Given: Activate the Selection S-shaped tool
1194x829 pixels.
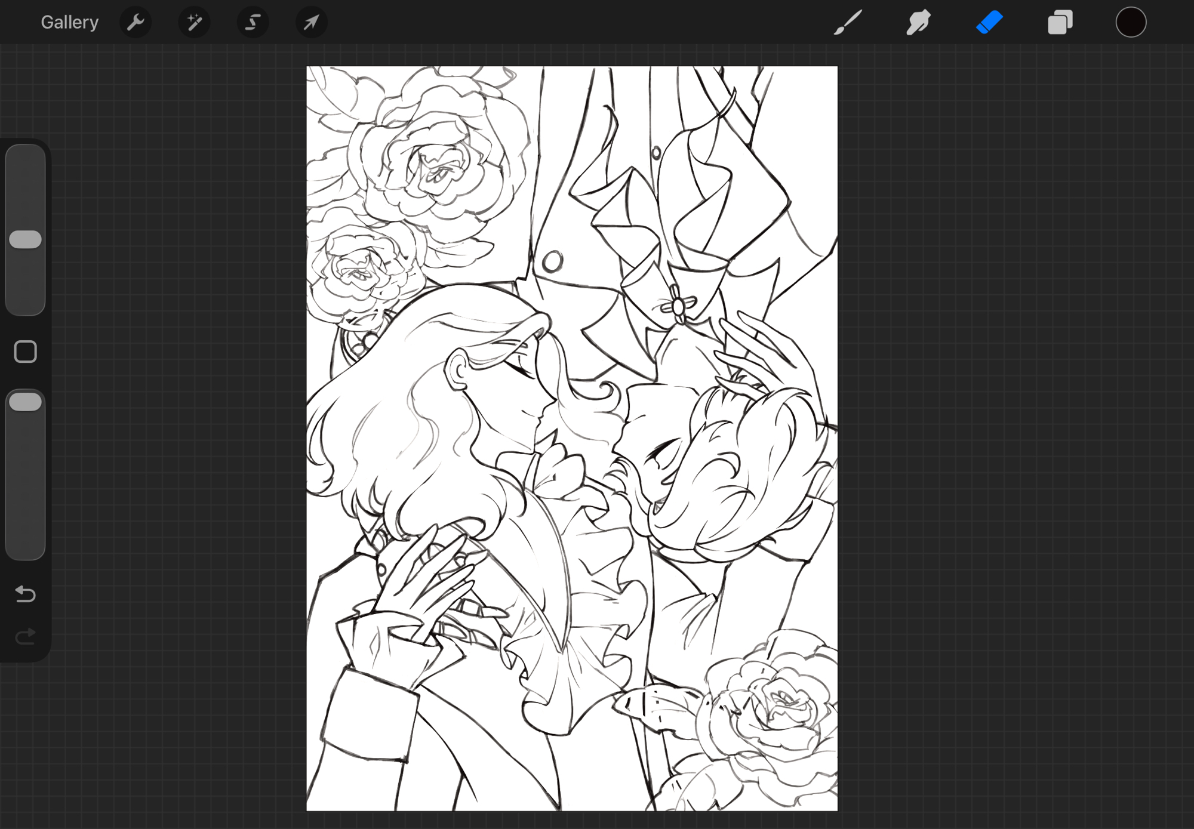Looking at the screenshot, I should 253,23.
